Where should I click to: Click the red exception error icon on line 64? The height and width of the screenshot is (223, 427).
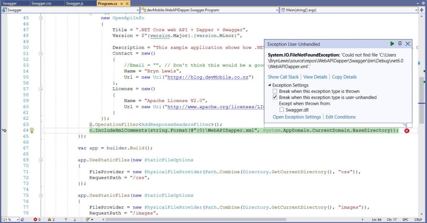coord(407,131)
